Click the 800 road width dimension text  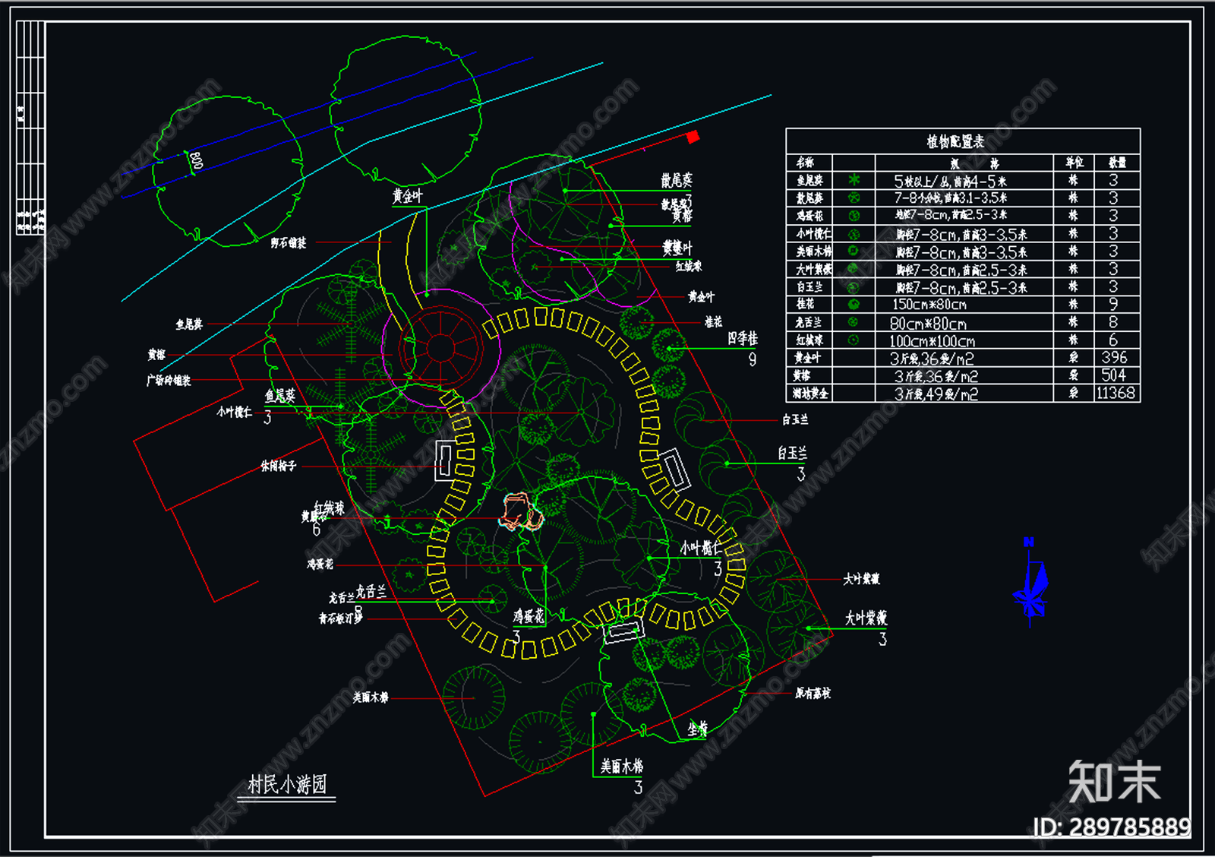tap(195, 161)
